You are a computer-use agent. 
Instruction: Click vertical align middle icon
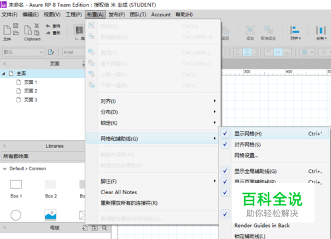(x=278, y=52)
